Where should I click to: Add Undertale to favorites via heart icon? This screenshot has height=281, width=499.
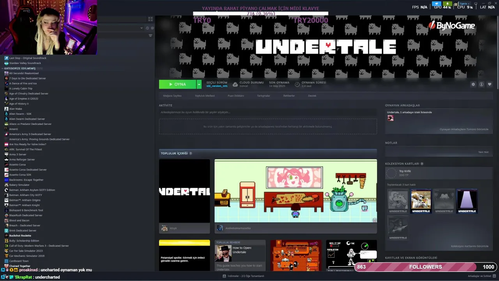(490, 84)
